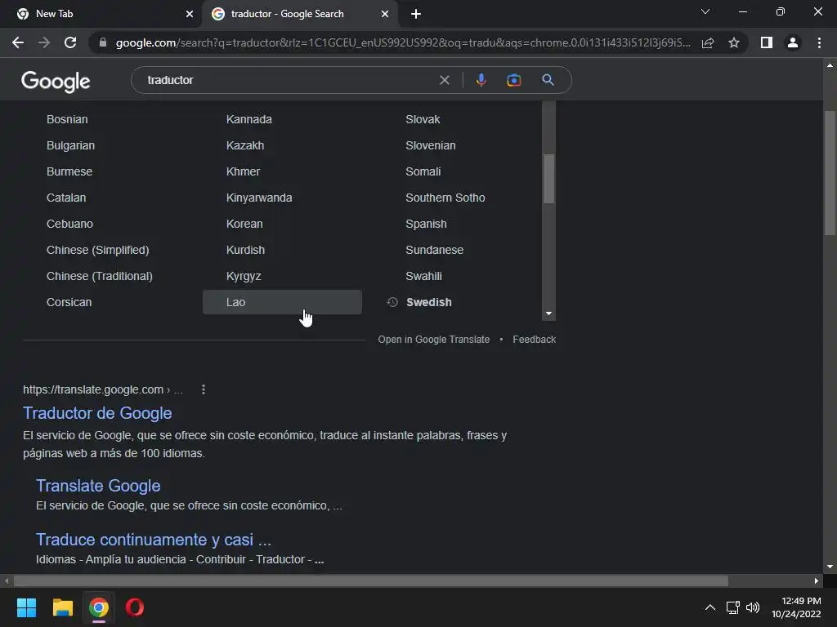
Task: Open the Chrome profile avatar icon
Action: 793,42
